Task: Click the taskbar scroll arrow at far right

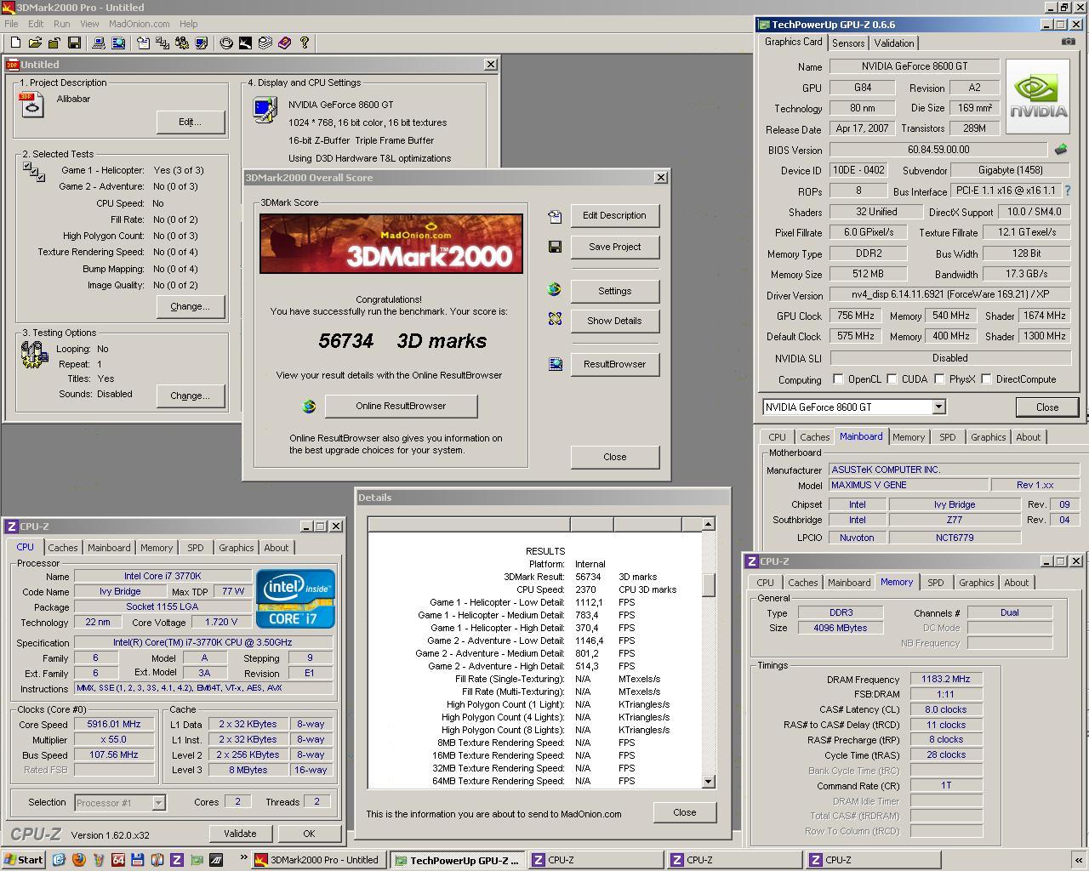Action: pos(1078,860)
